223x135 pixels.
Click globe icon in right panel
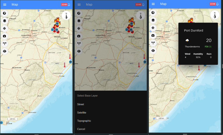tap(153, 13)
